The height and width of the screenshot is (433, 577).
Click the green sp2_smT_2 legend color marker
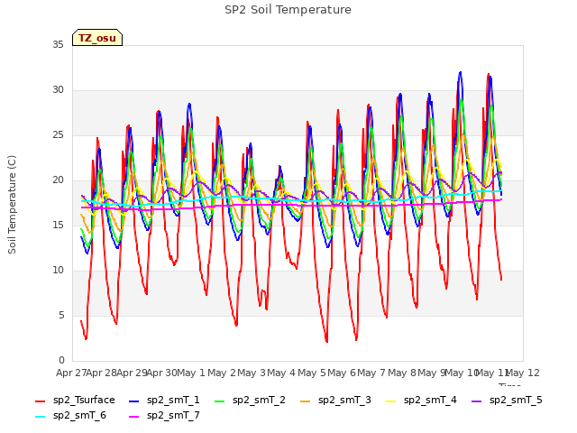pos(219,401)
